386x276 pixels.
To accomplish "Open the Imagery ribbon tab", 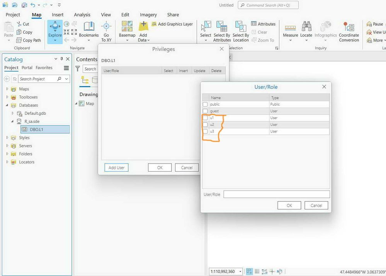I will coord(148,15).
